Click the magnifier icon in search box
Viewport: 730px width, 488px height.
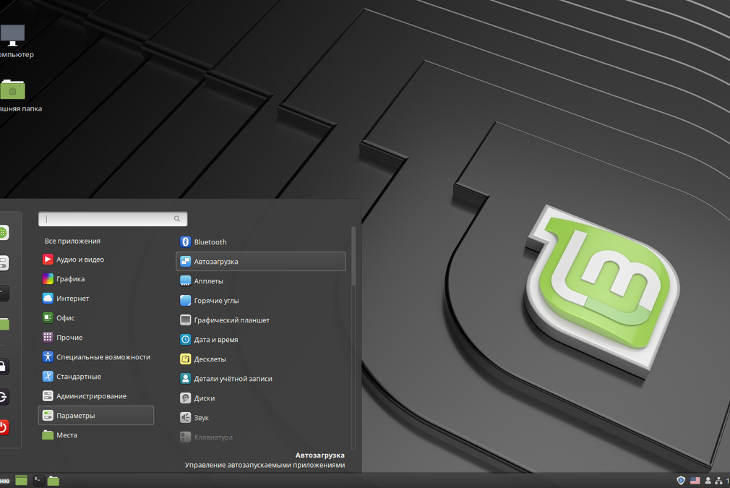pyautogui.click(x=177, y=219)
